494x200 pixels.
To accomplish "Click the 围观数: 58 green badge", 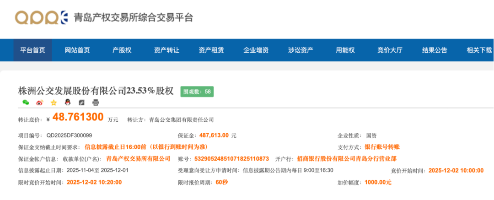I will pos(197,92).
